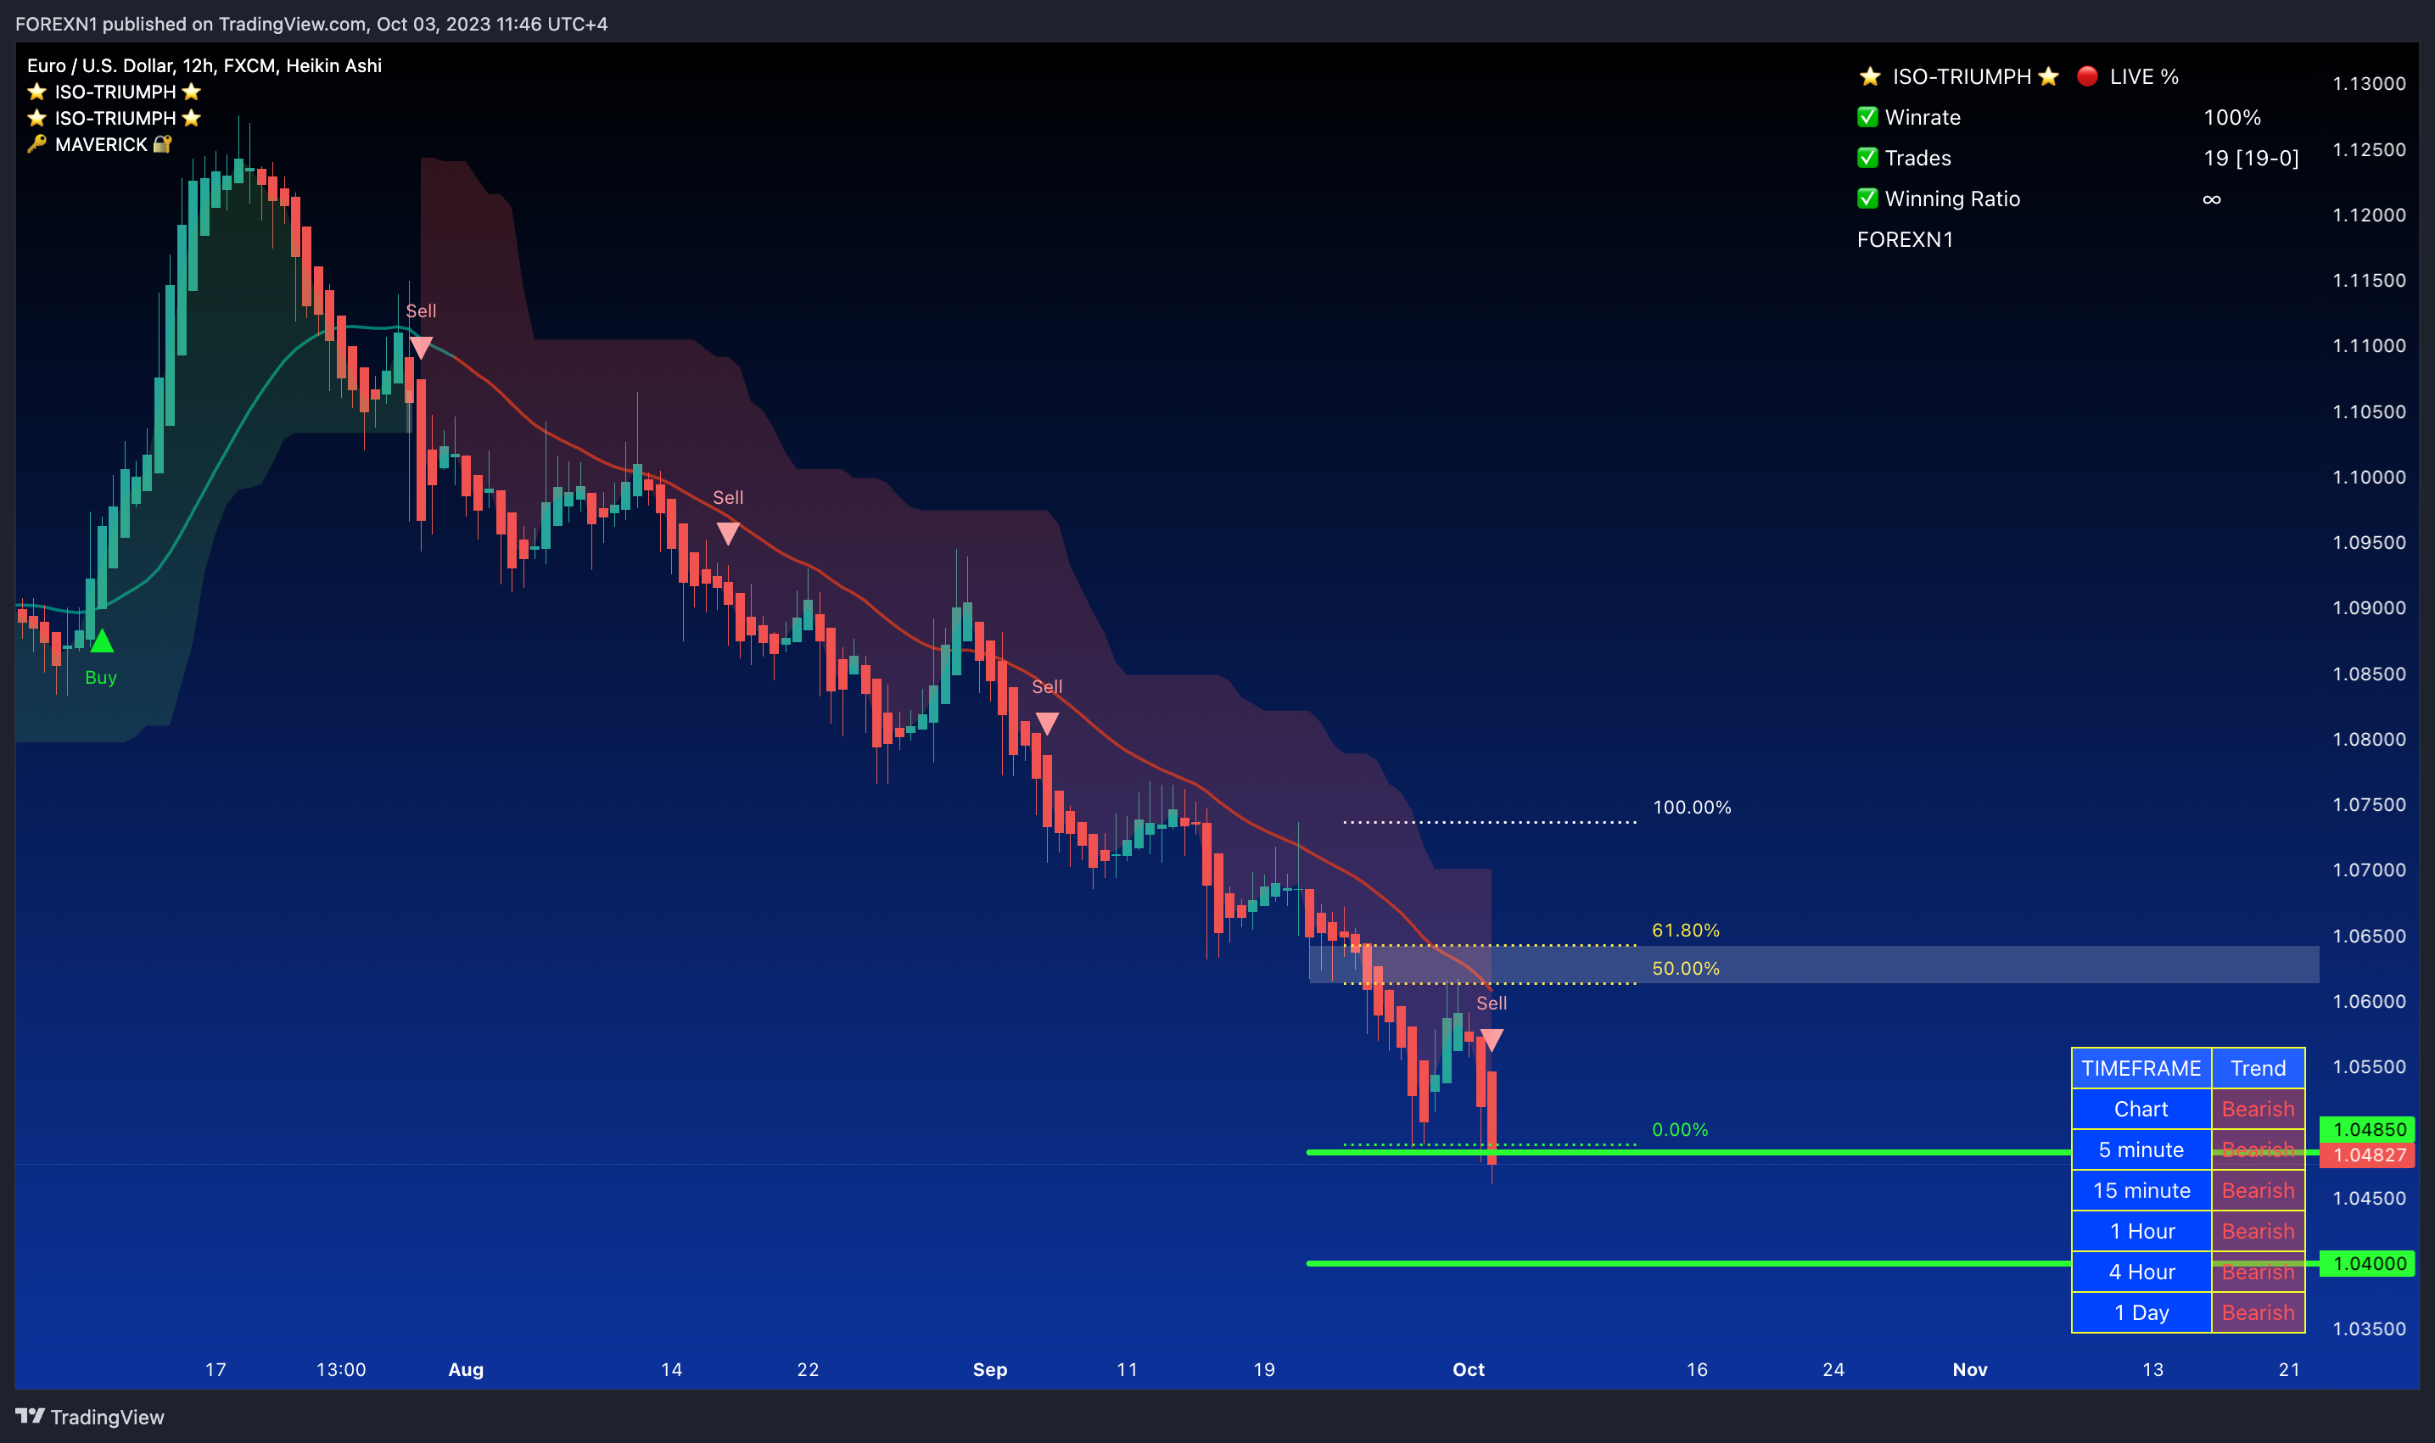Click the Bearish cell in the Chart row
The image size is (2435, 1443).
[x=2258, y=1109]
